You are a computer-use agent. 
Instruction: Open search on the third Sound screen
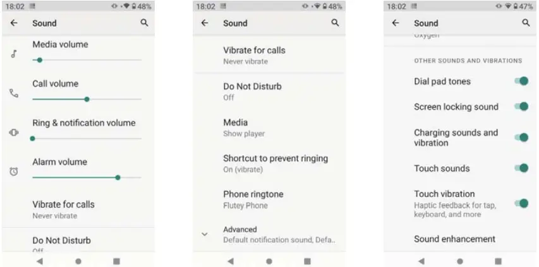click(526, 23)
